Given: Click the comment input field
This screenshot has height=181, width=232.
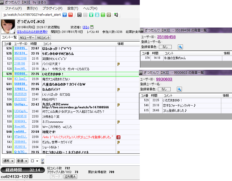Looking at the screenshot, I should pos(93,159).
